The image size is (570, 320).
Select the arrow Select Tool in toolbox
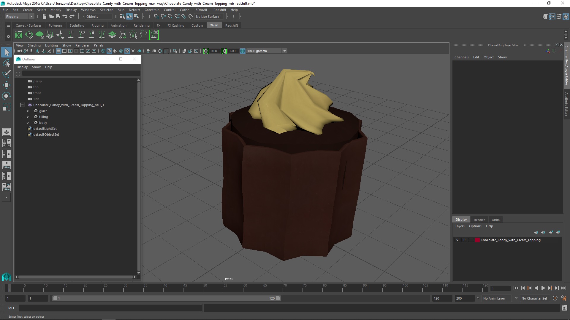click(x=7, y=52)
